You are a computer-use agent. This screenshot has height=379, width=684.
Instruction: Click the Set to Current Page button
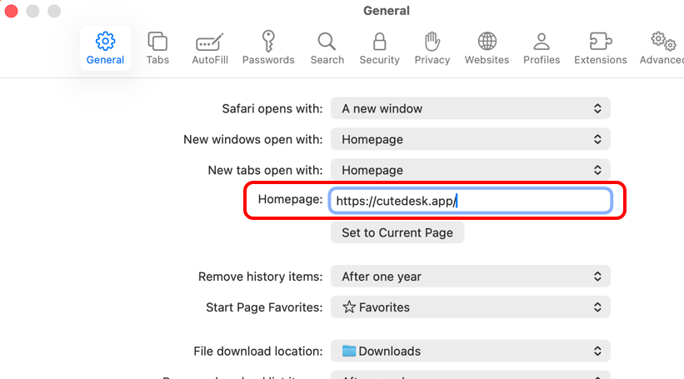397,232
